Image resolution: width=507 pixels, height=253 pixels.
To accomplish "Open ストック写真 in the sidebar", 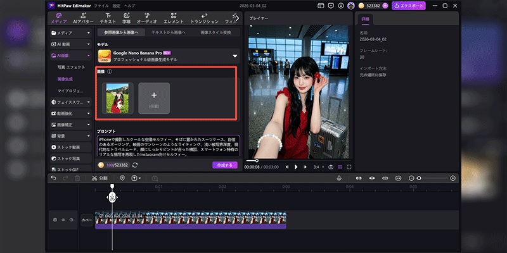I will 71,159.
